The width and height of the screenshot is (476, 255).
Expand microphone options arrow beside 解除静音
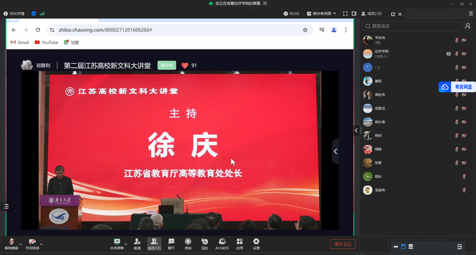pyautogui.click(x=20, y=244)
